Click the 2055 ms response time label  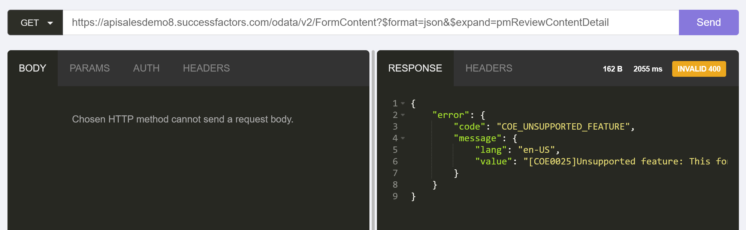(647, 69)
